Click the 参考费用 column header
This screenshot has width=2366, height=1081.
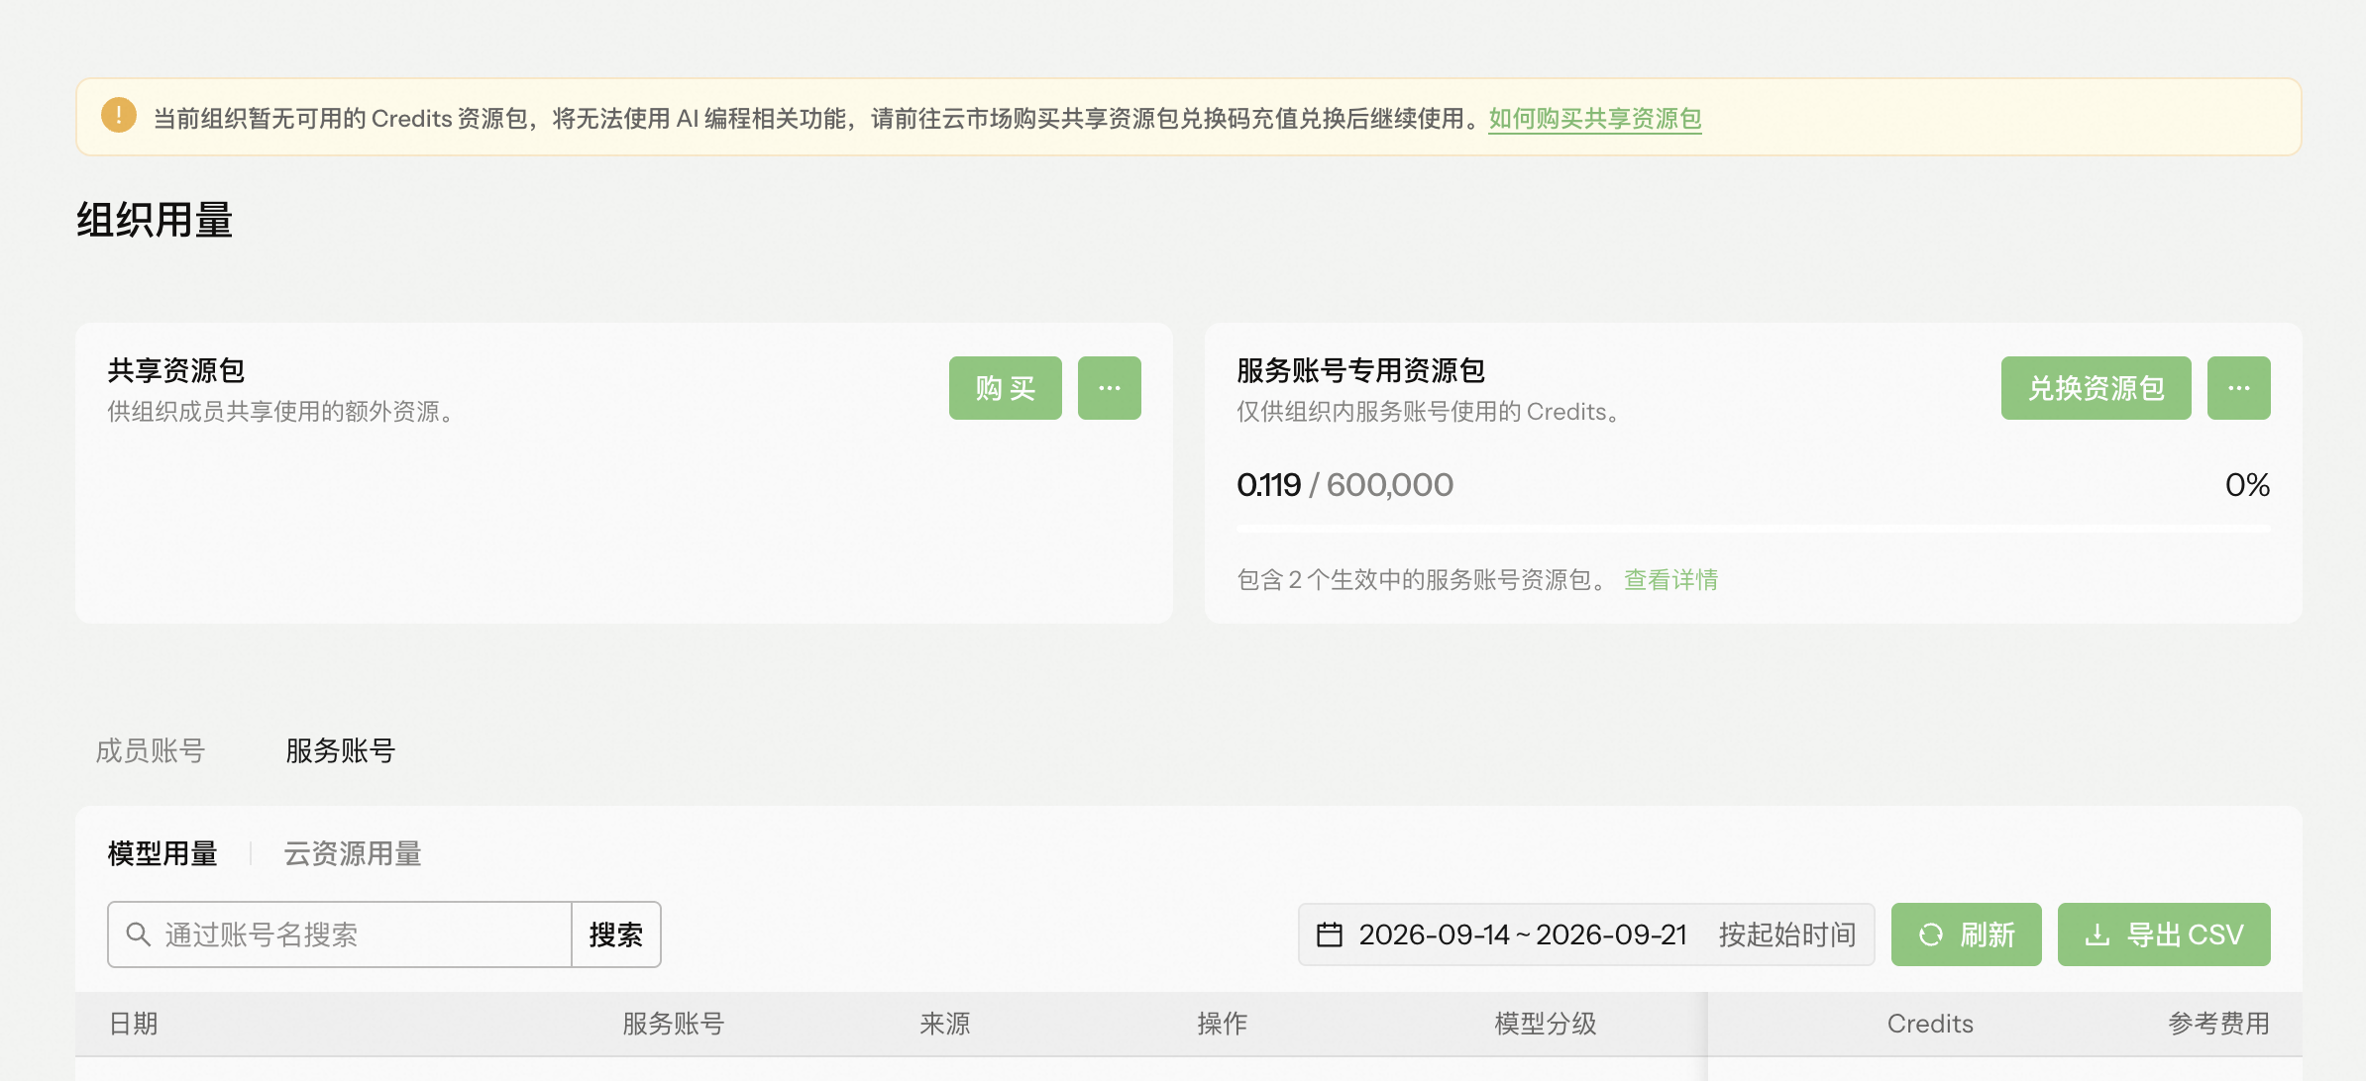2219,1024
